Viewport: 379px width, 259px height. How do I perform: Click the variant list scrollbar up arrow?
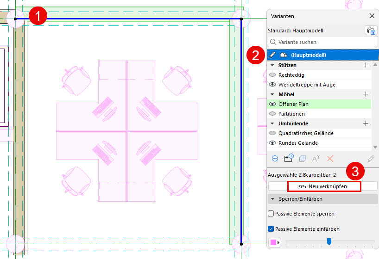coord(375,65)
